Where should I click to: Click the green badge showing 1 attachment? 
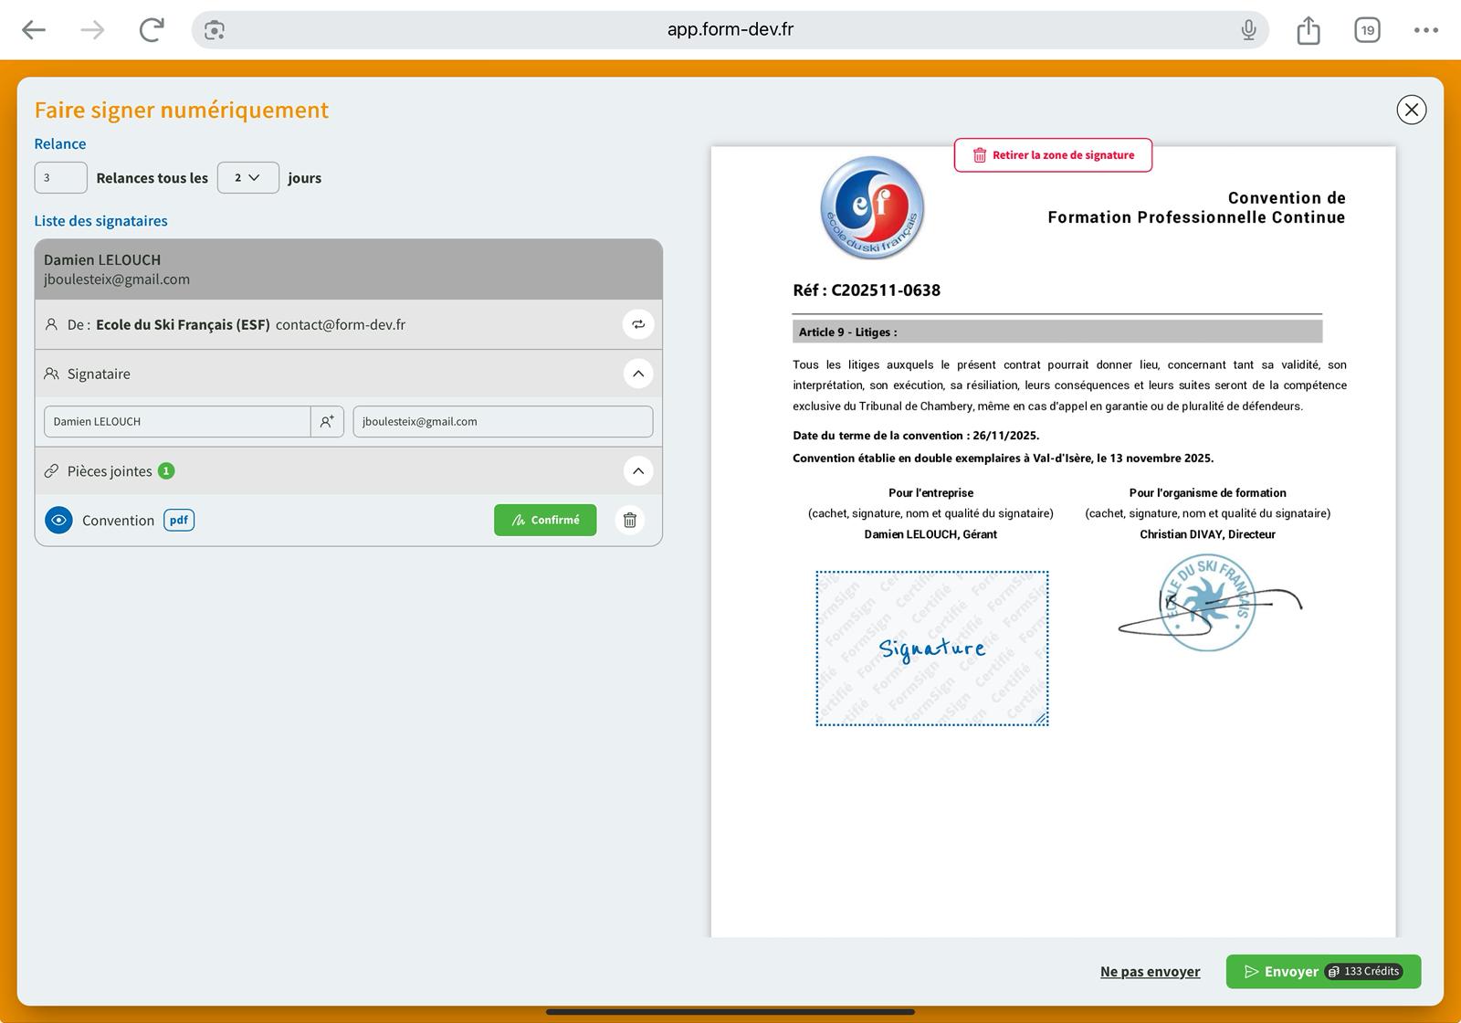[x=165, y=470]
